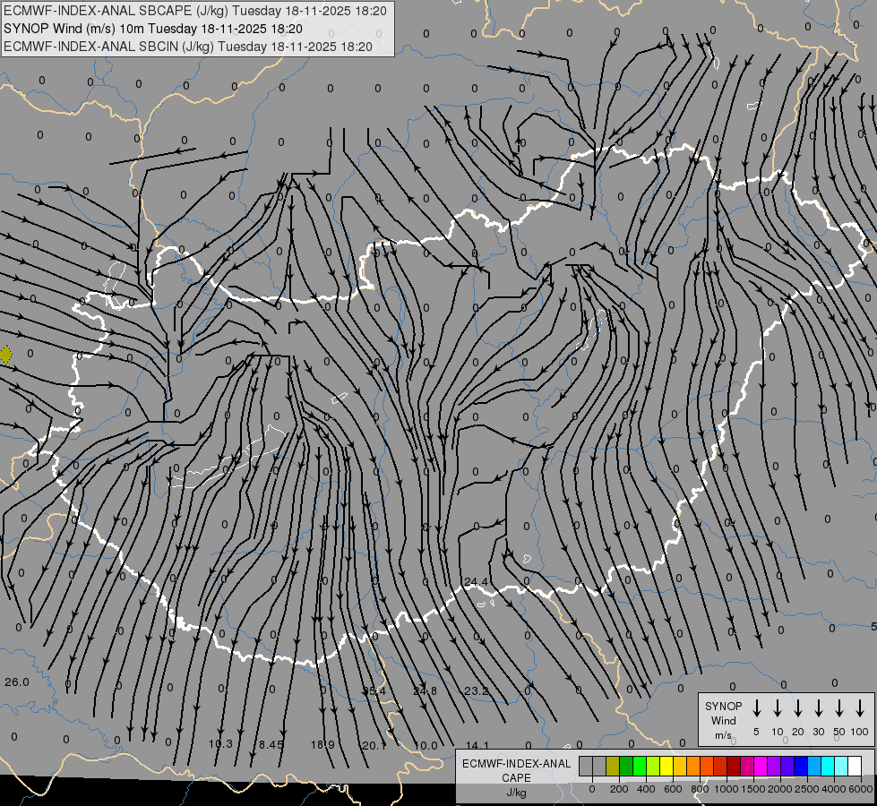Screen dimensions: 877x806
Task: Click the ECMWF-INDEX-ANAL SBCIN title line
Action: [188, 47]
